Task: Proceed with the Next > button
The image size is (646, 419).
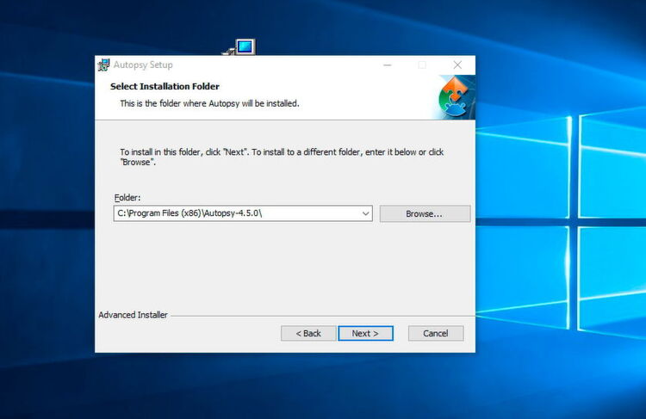Action: [365, 333]
